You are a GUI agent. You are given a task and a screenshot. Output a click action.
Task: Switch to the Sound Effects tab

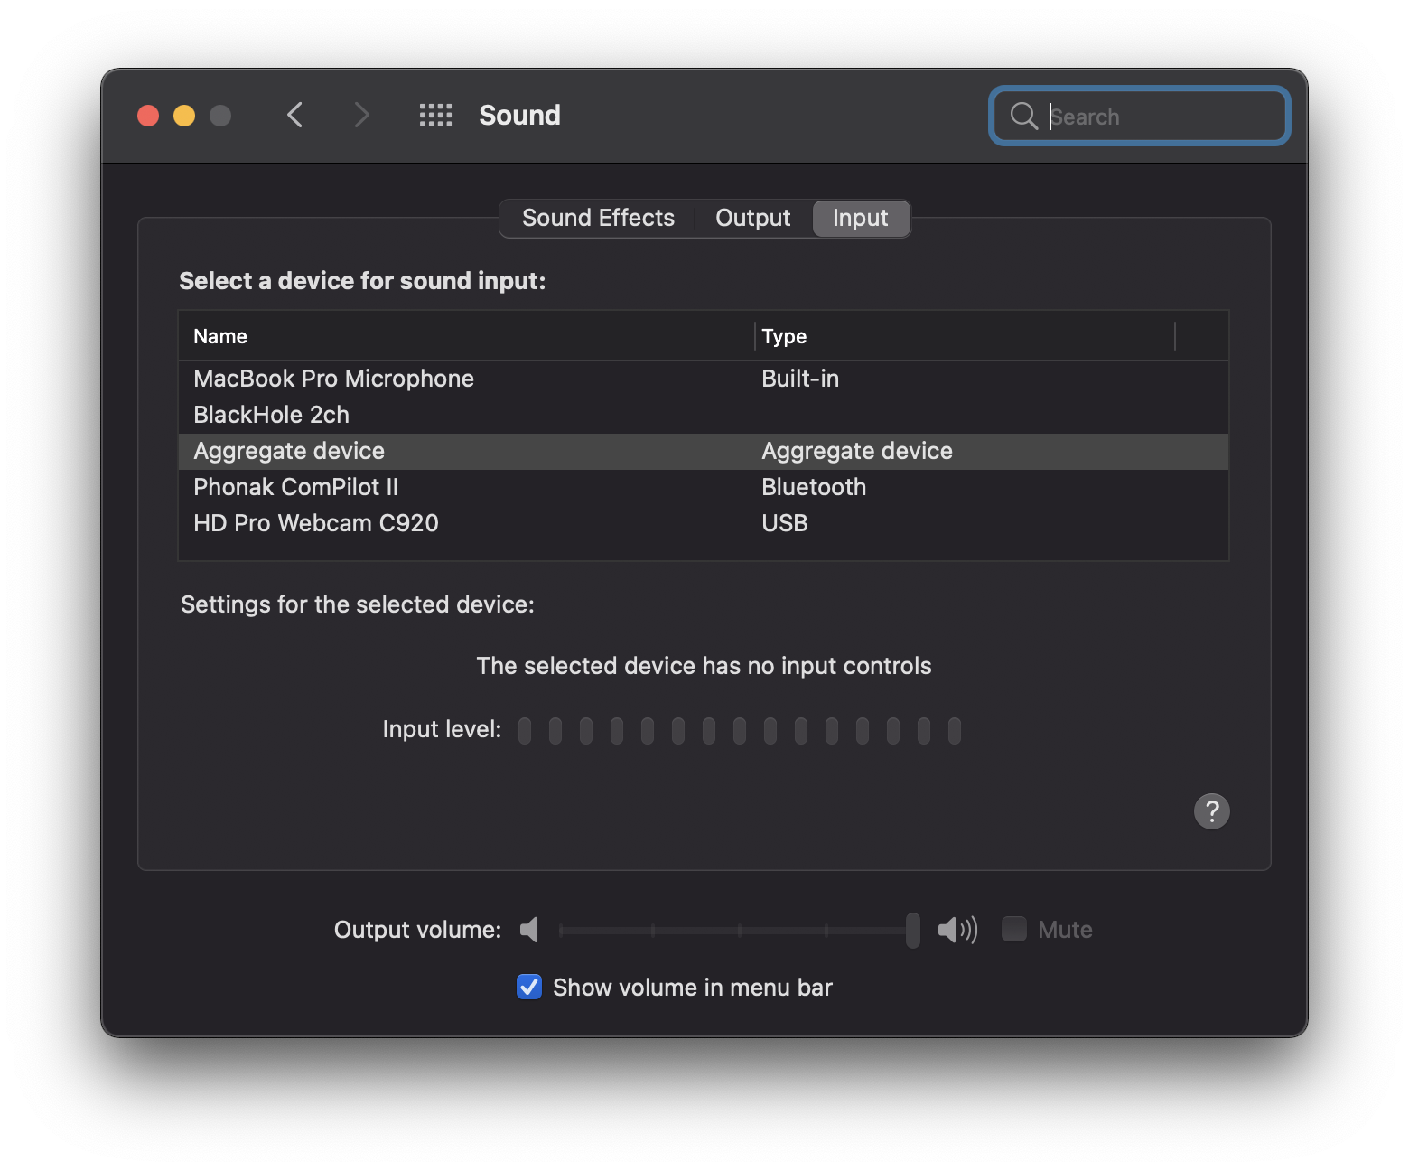coord(598,218)
